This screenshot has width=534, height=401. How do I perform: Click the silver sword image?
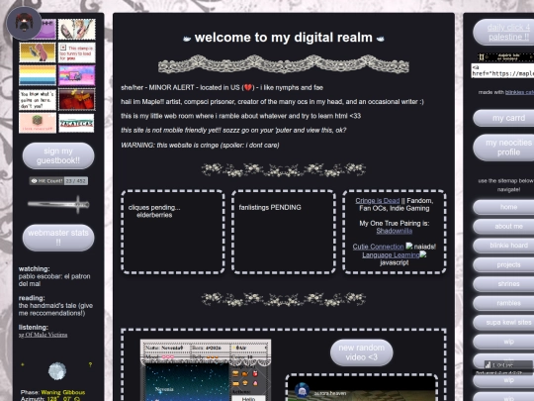tap(58, 205)
